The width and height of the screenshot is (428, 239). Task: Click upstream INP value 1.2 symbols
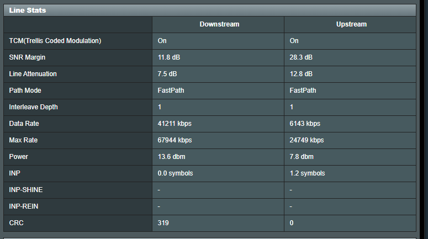tap(307, 173)
